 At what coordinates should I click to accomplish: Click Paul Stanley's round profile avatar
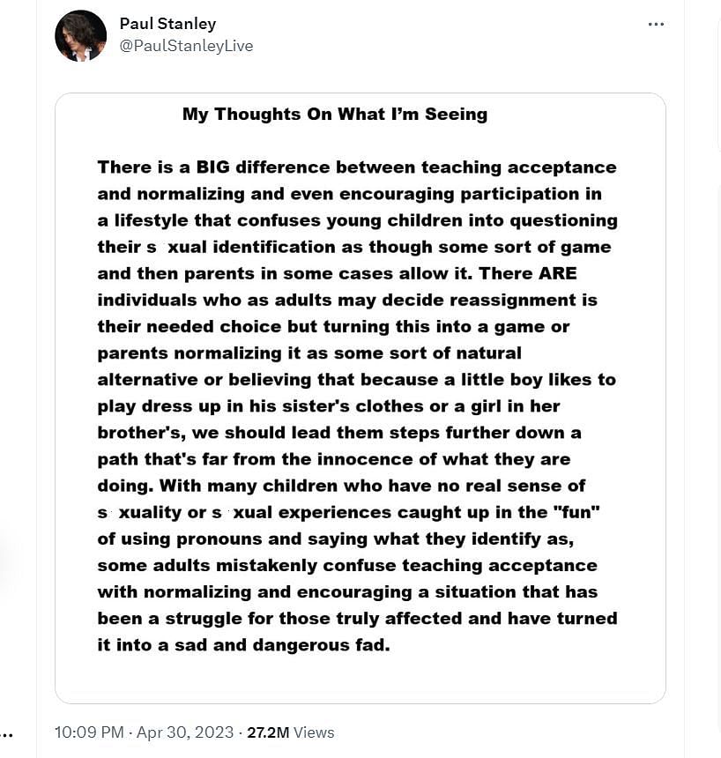point(81,36)
